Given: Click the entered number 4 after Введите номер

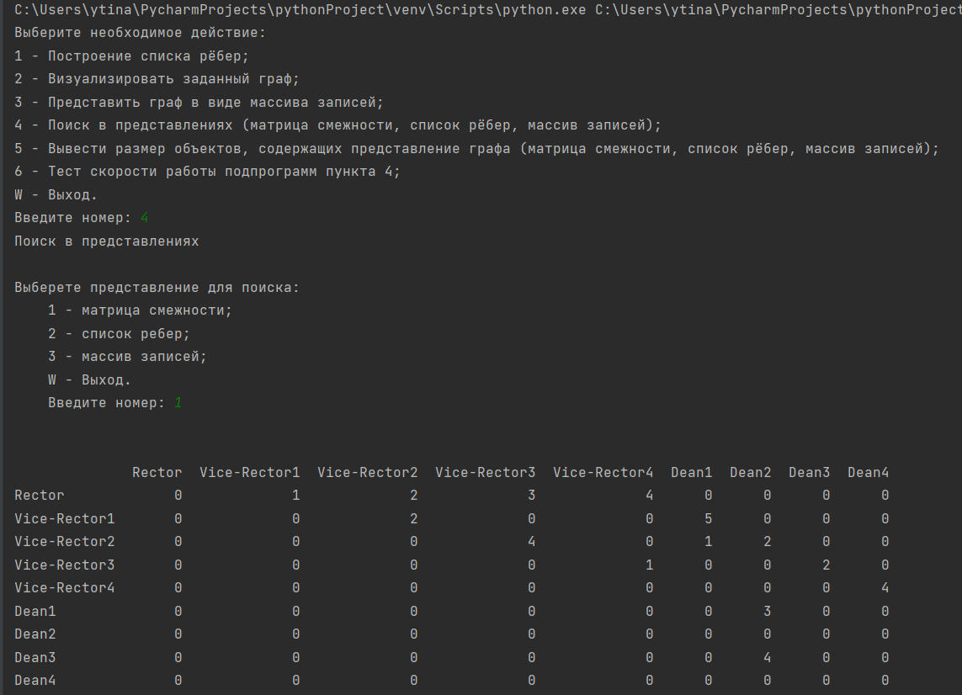Looking at the screenshot, I should pos(144,218).
